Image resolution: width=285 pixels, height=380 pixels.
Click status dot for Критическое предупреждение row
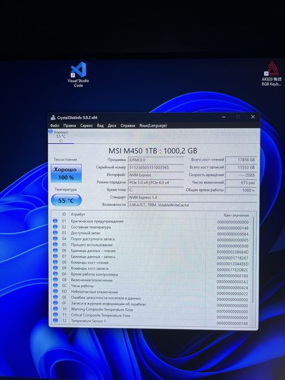(55, 221)
